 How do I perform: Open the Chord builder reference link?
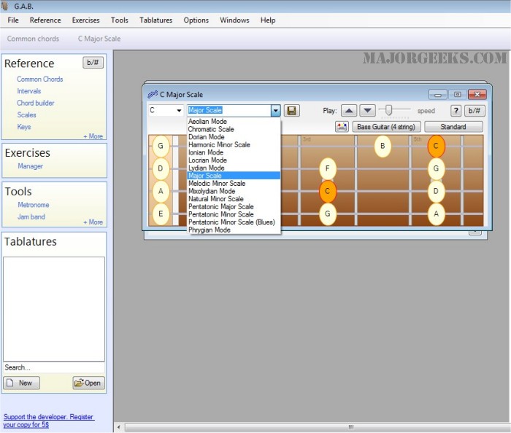click(35, 103)
